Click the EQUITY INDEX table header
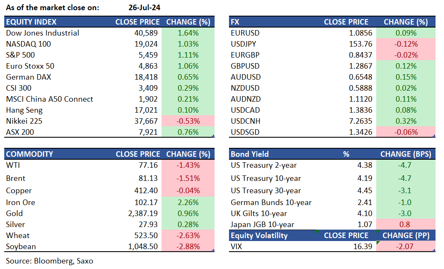The height and width of the screenshot is (269, 444). [x=31, y=22]
